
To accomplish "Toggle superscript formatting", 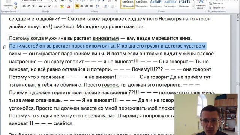I will point(49,6).
